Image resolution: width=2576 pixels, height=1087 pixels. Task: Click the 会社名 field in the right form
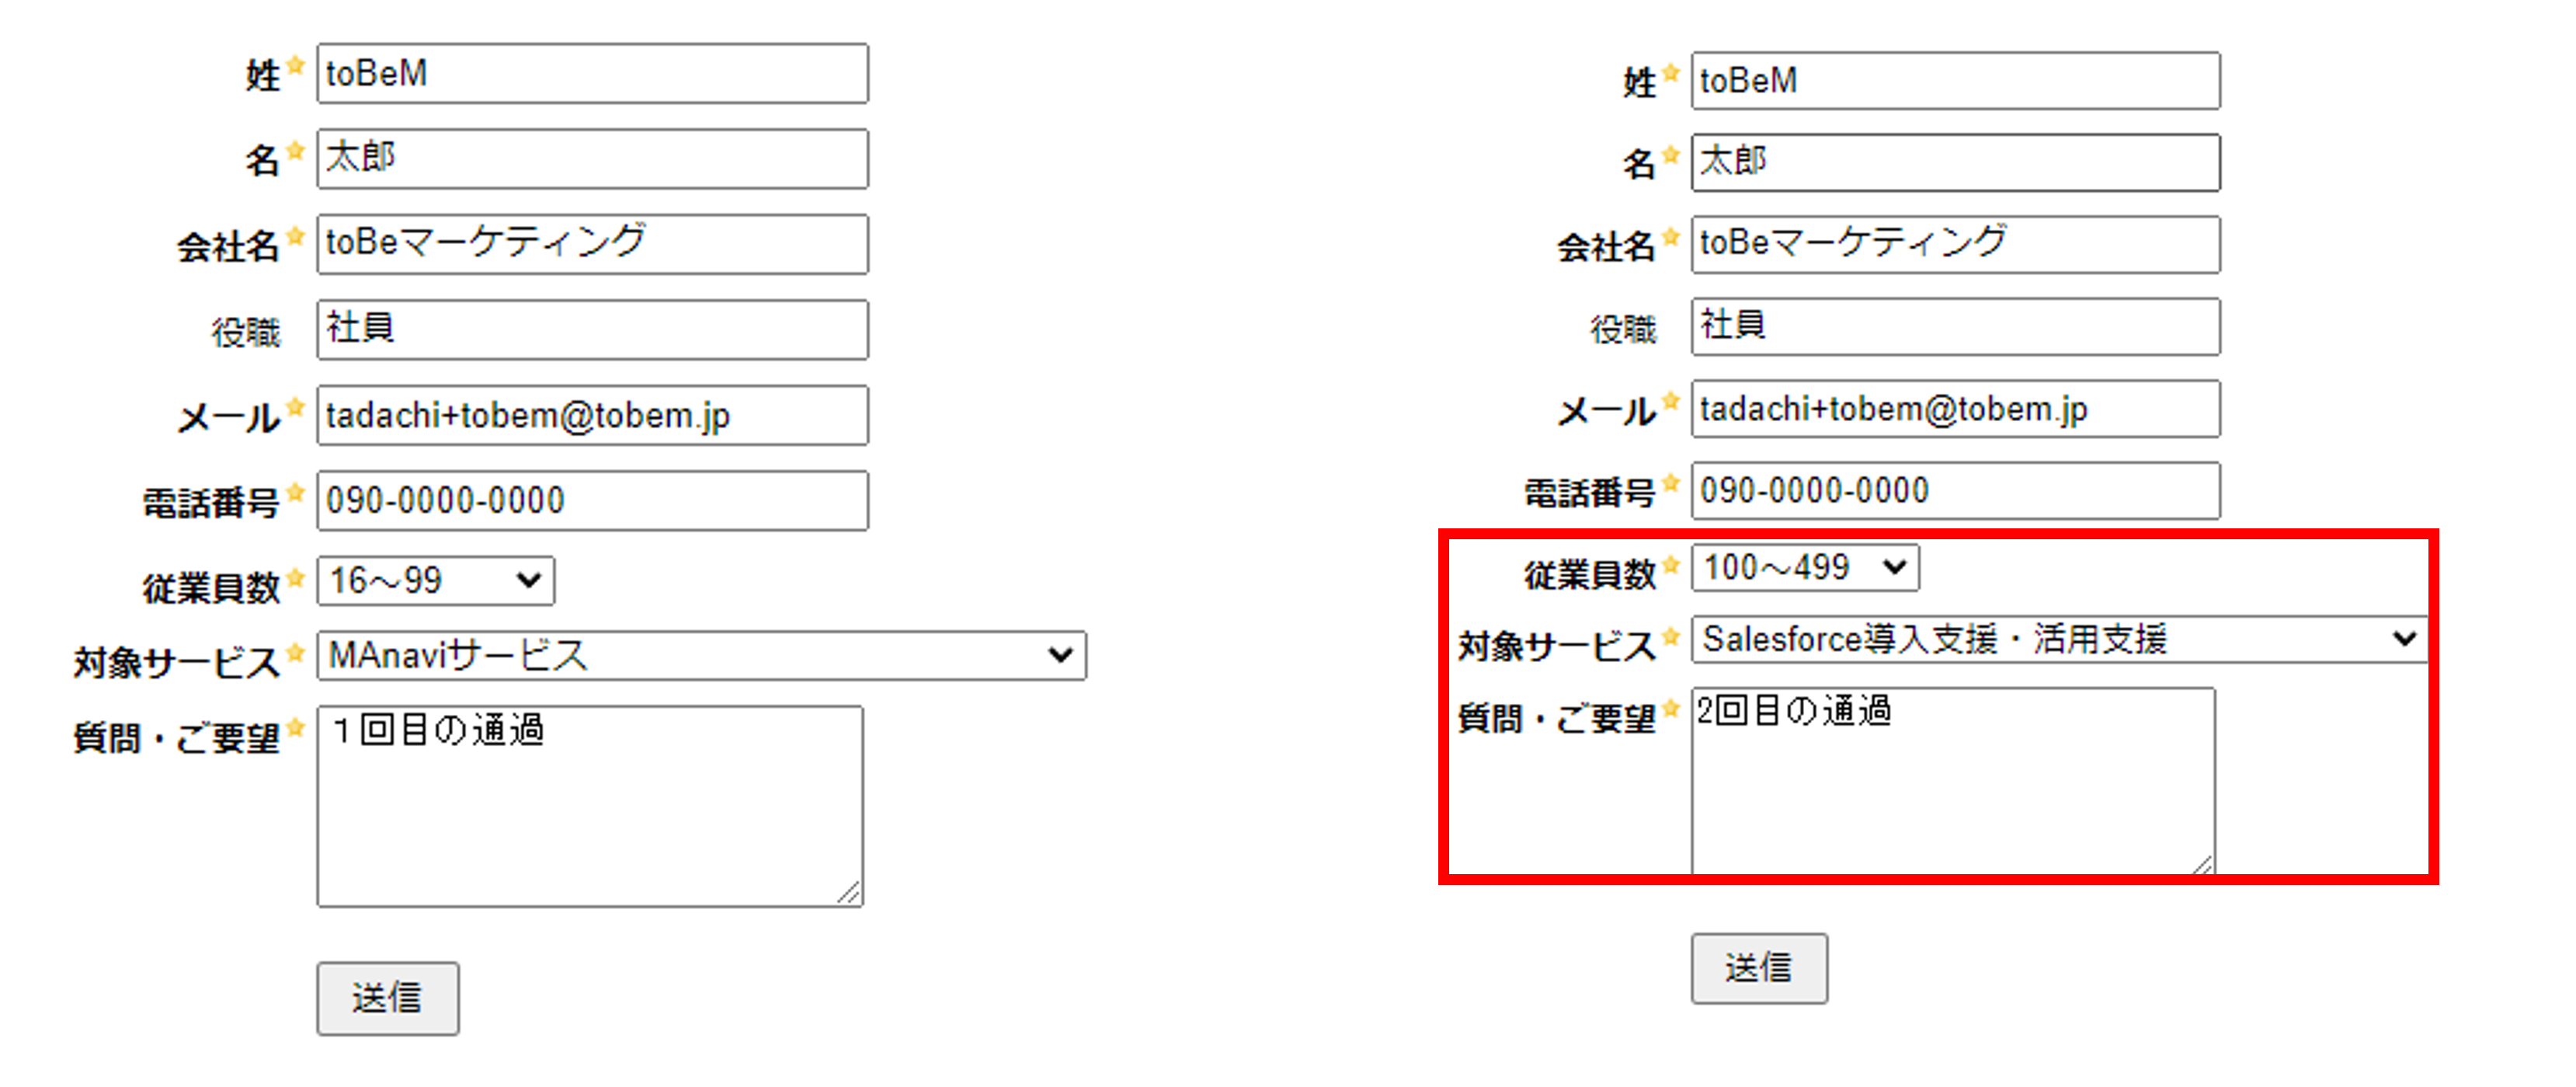[x=1955, y=244]
